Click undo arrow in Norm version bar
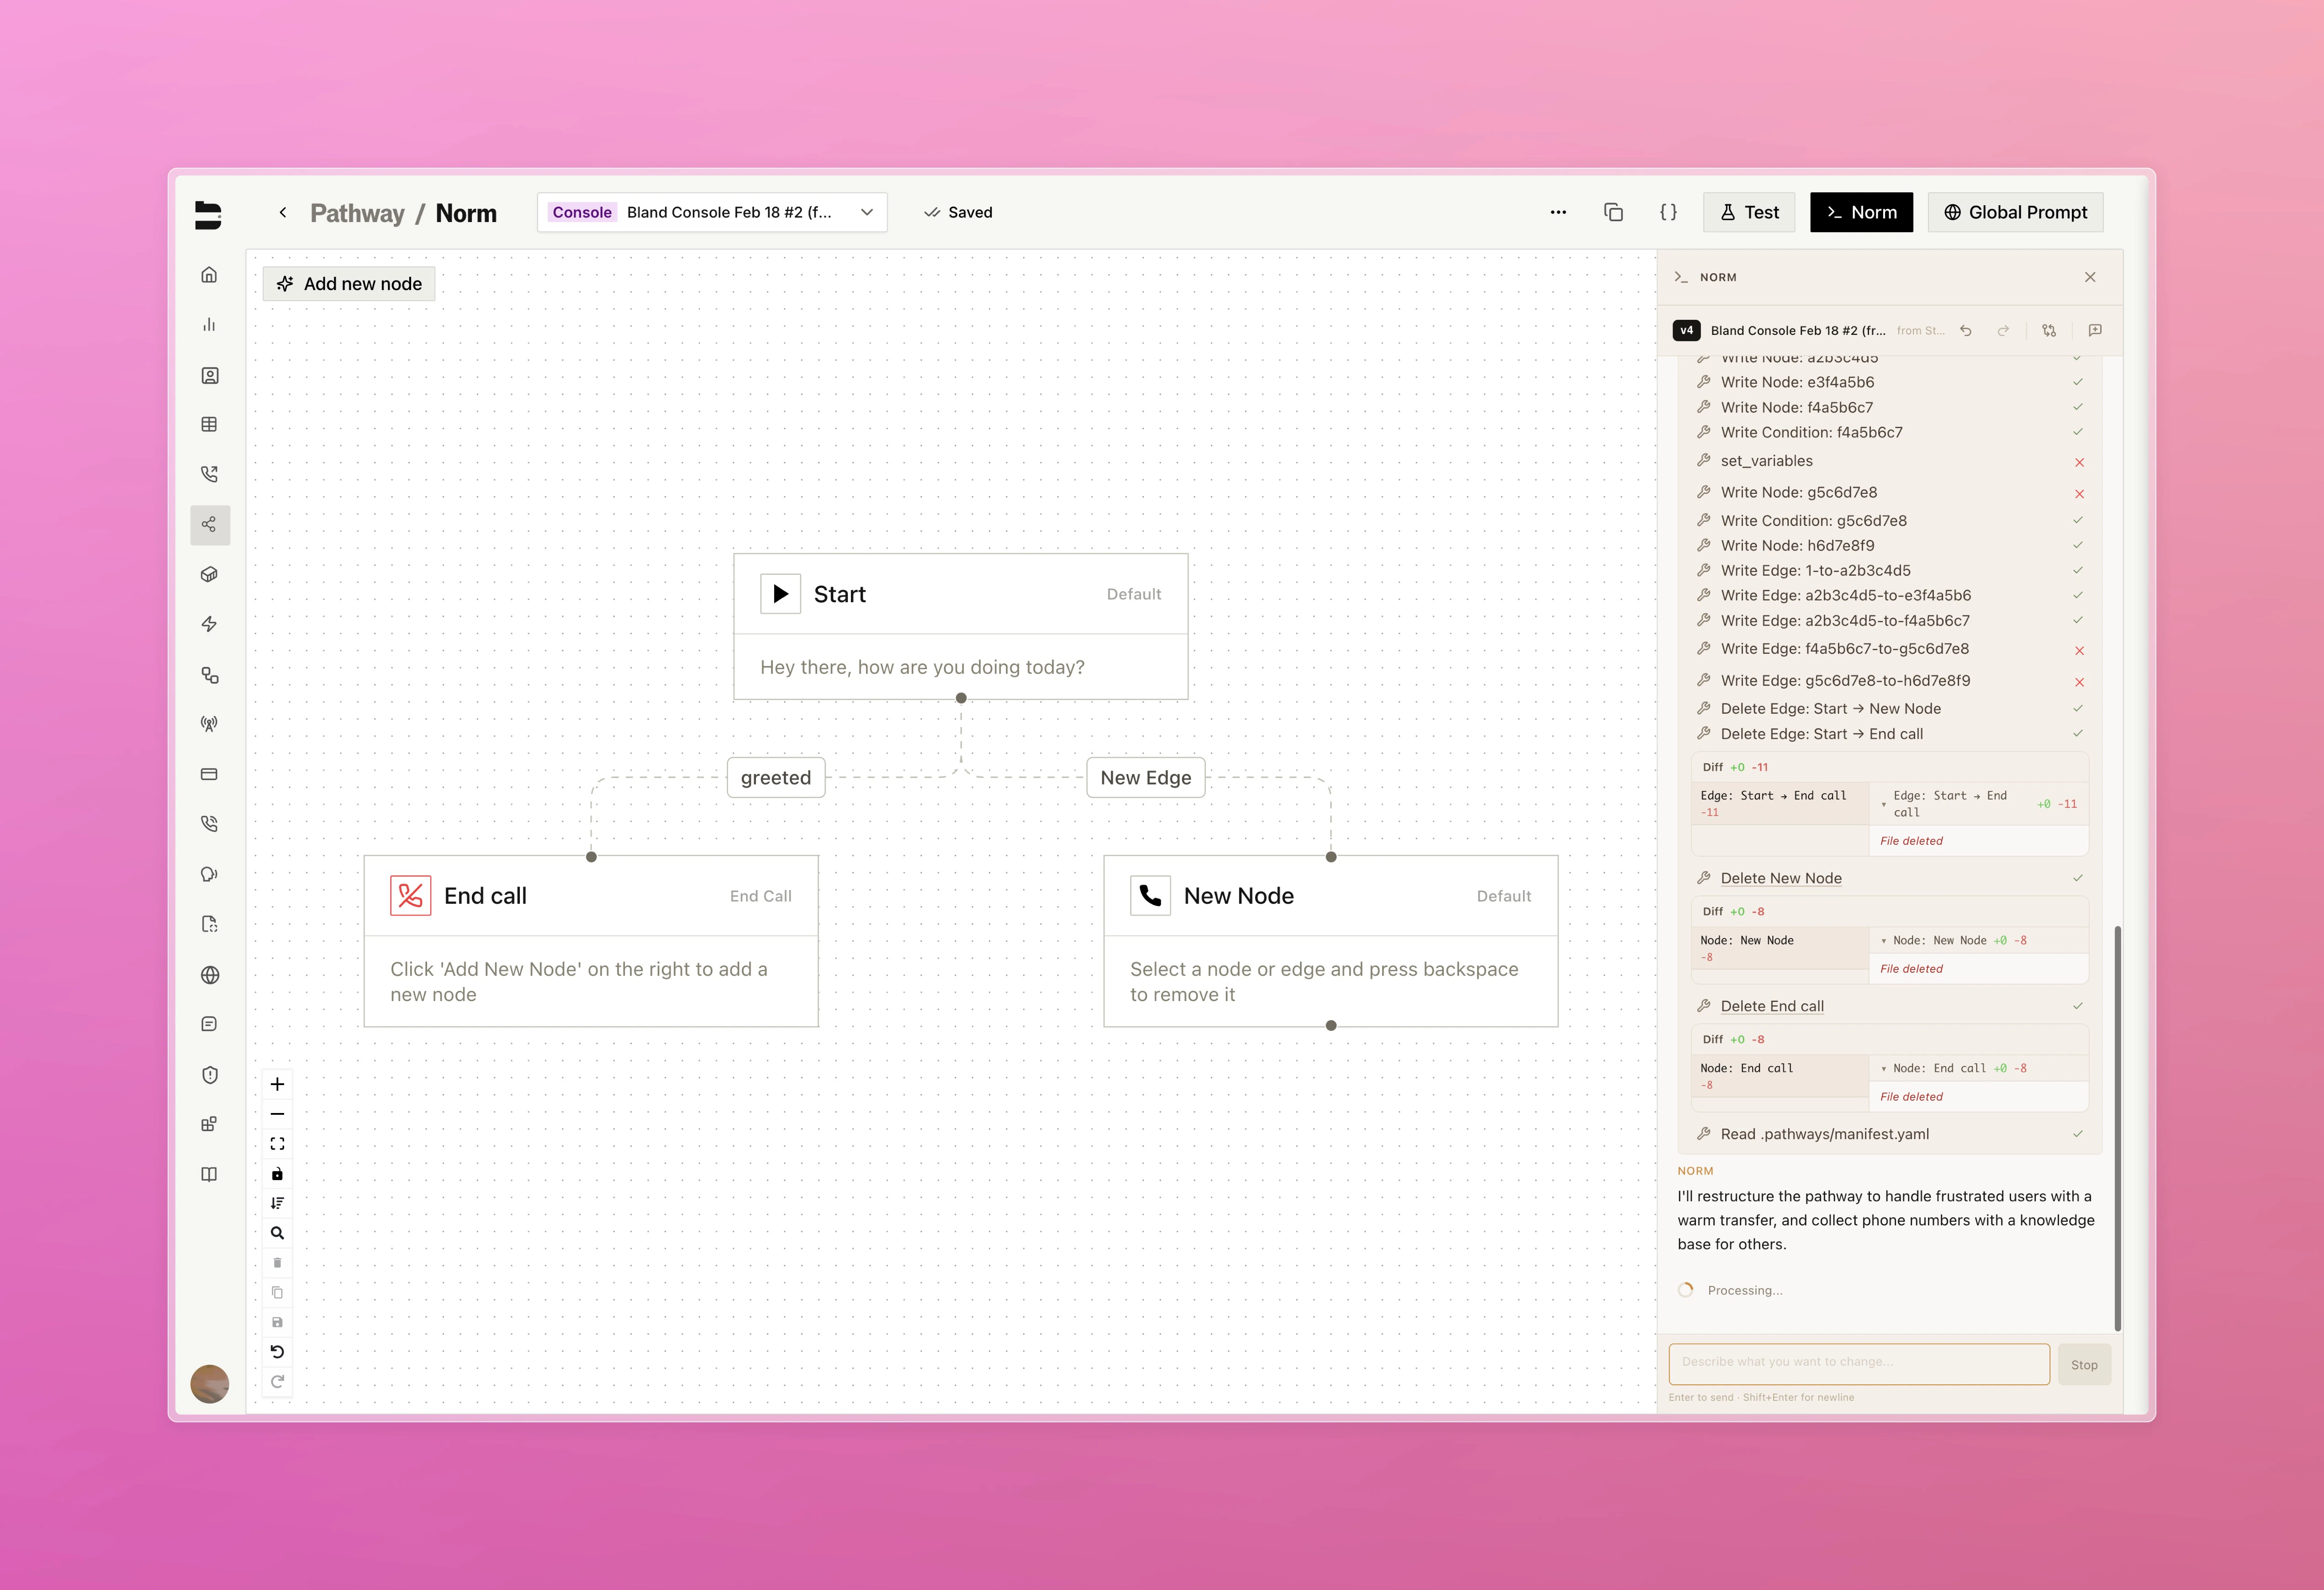 (1966, 330)
